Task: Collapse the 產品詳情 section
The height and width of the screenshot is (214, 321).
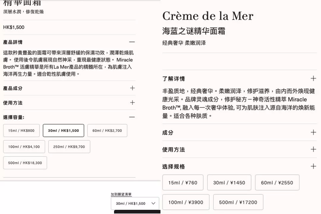Action: tap(132, 42)
